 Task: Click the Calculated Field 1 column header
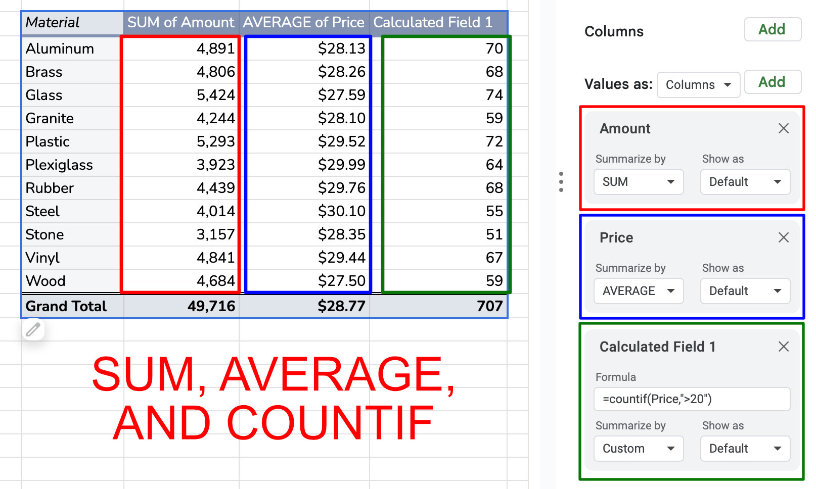pyautogui.click(x=435, y=22)
